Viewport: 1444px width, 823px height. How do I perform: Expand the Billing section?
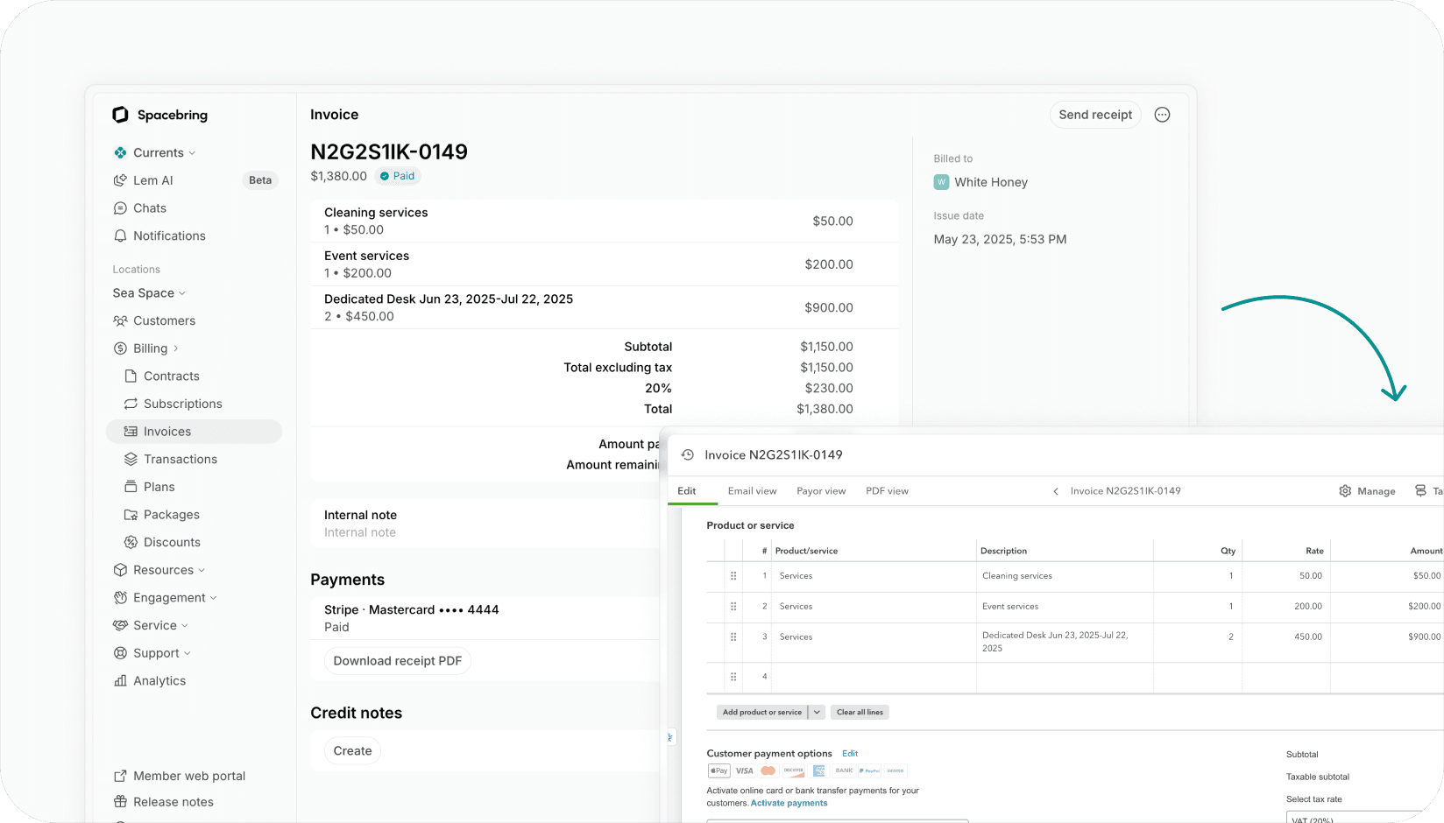point(176,349)
